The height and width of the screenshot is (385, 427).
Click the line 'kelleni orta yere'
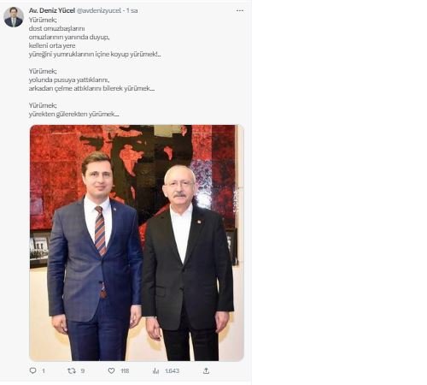[52, 45]
